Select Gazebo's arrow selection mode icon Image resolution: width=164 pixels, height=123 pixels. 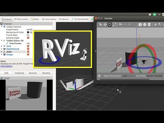point(100,25)
